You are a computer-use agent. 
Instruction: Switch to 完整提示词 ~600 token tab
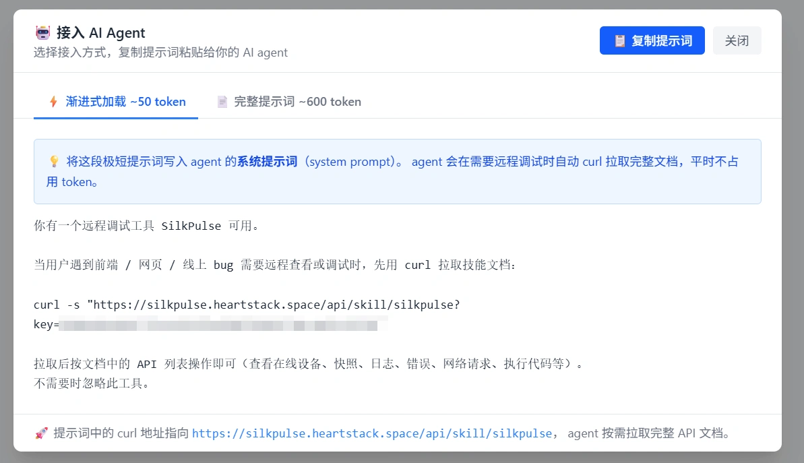click(x=289, y=102)
